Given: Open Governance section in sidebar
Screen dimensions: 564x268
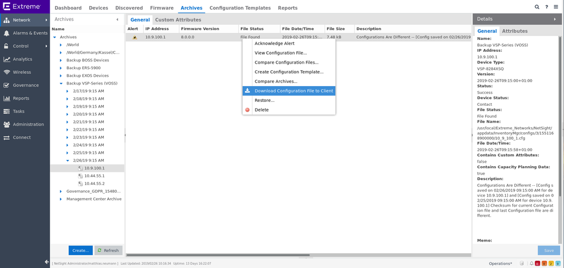Looking at the screenshot, I should 25,85.
